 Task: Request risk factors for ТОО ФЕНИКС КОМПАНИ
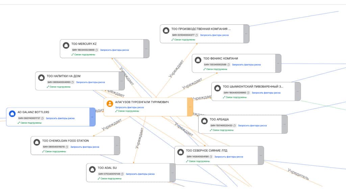246,65
